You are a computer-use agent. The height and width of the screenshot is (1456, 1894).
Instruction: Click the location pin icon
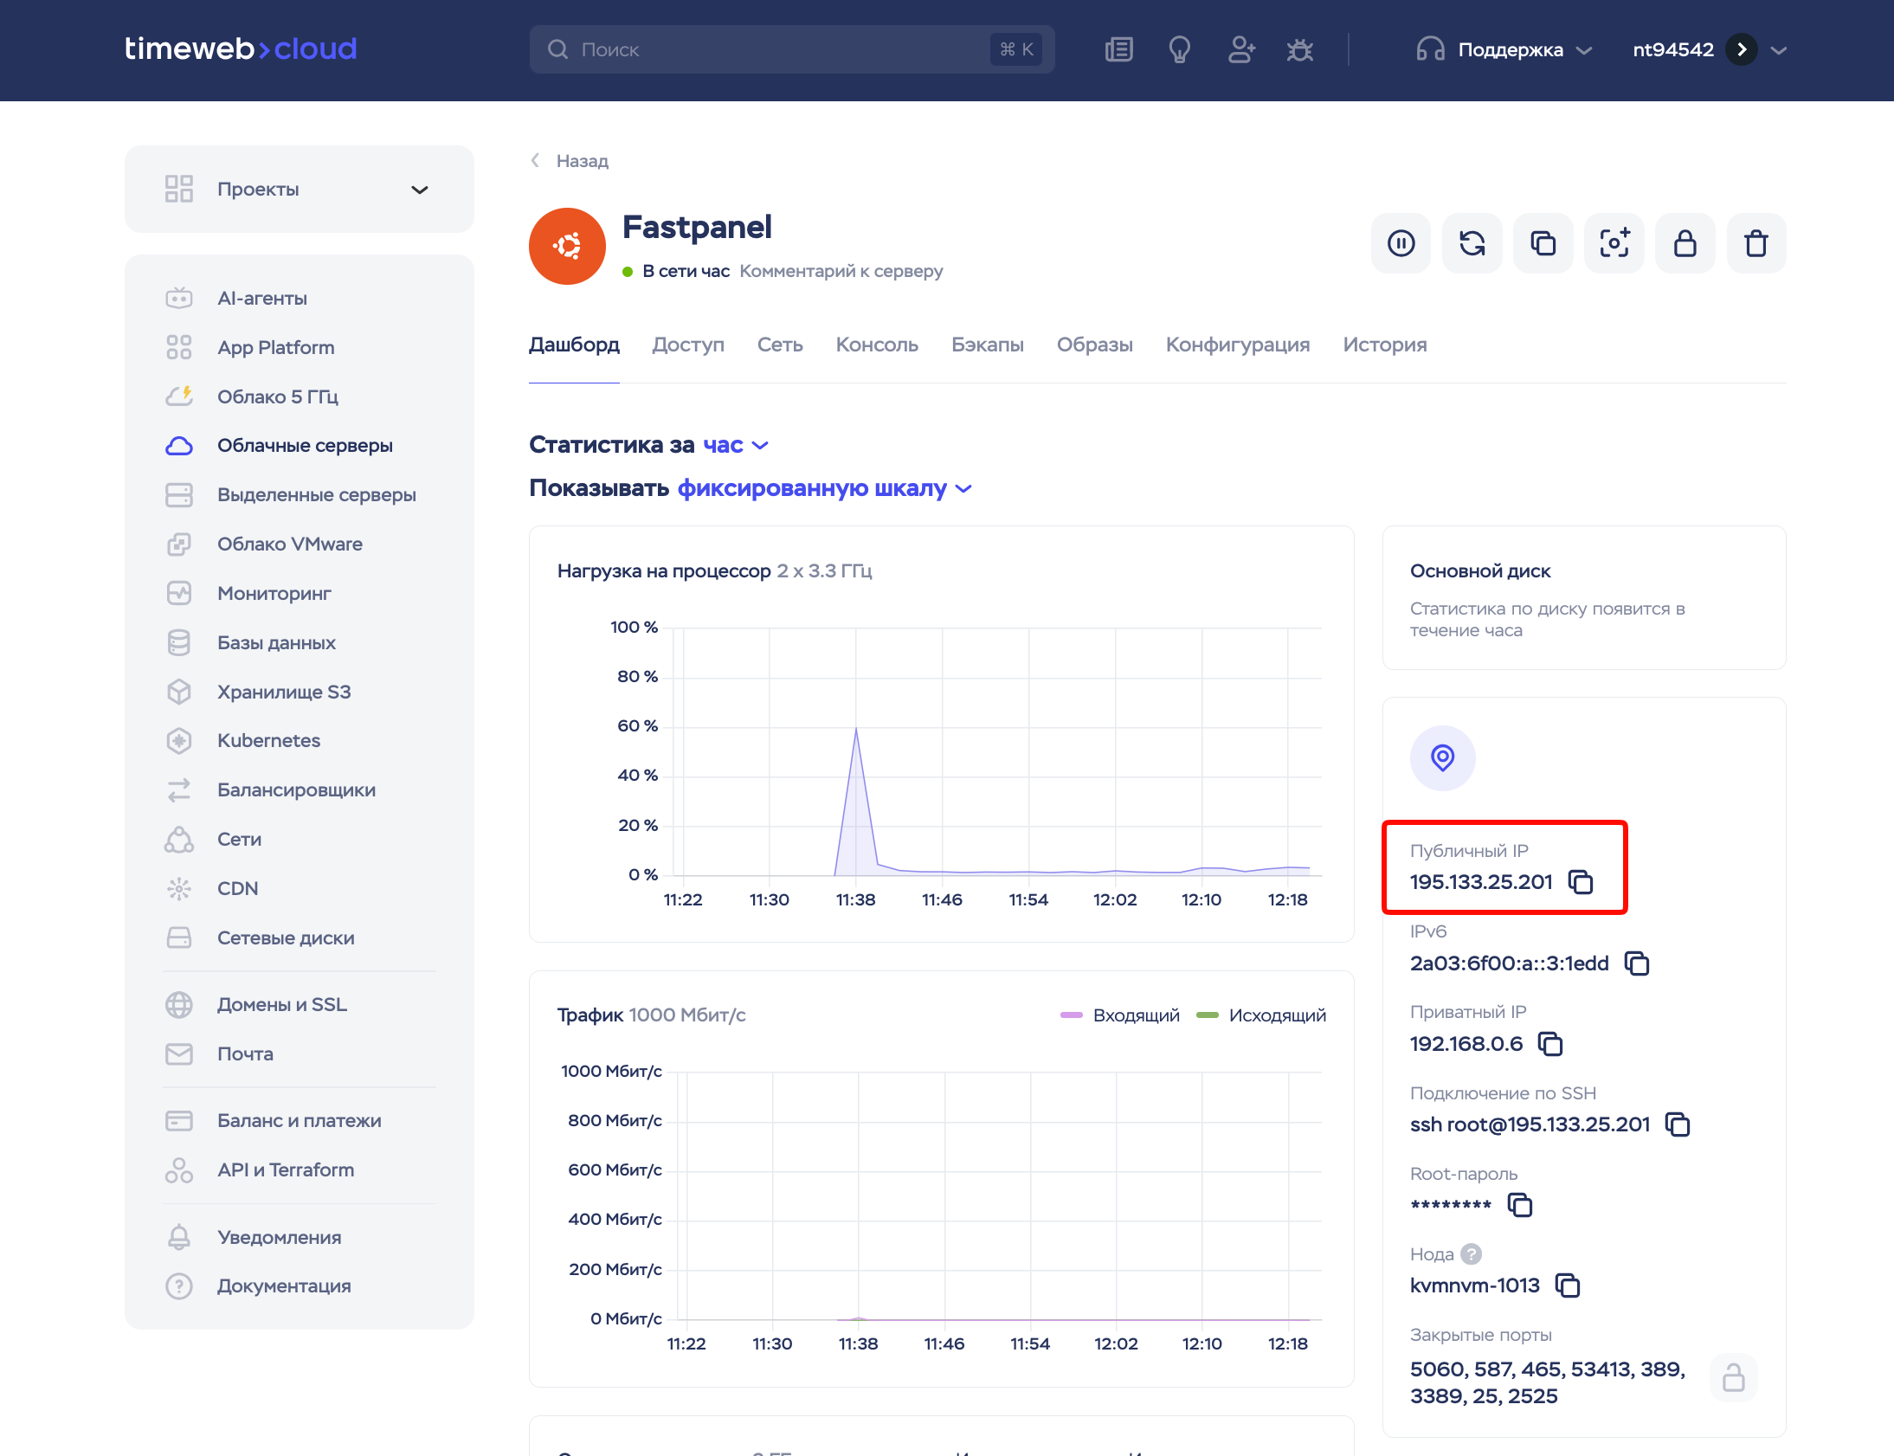1442,757
